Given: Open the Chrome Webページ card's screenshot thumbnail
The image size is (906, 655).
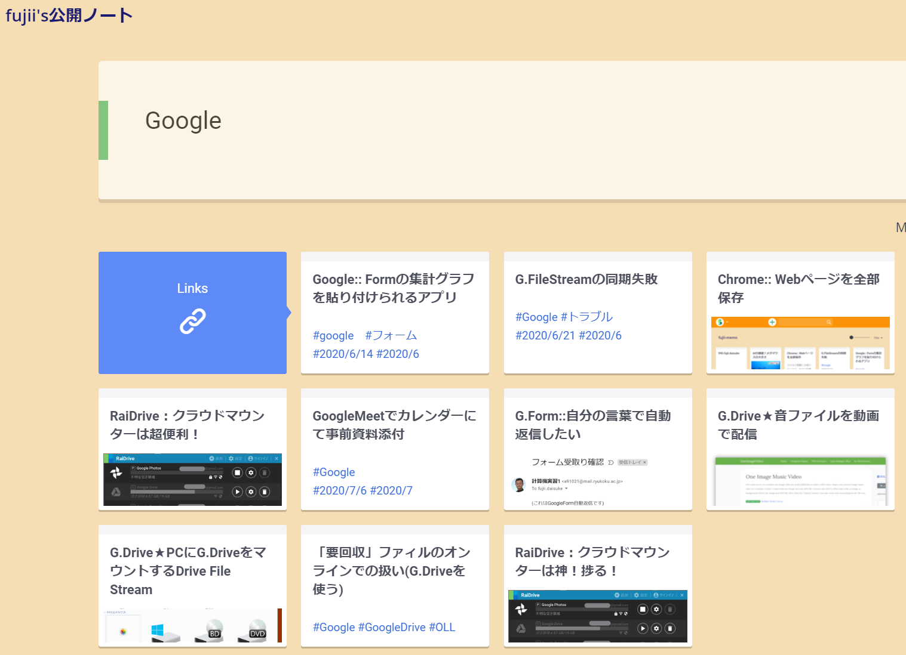Looking at the screenshot, I should (x=800, y=343).
